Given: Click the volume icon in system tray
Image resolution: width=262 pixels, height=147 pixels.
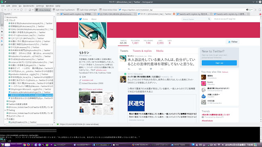Looking at the screenshot, I should click(x=215, y=145).
